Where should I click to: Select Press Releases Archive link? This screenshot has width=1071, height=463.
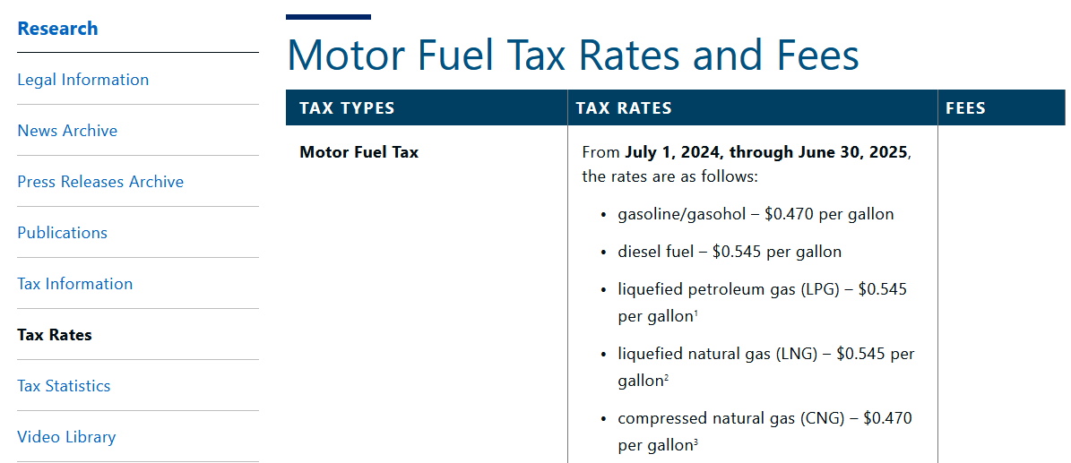click(x=100, y=182)
